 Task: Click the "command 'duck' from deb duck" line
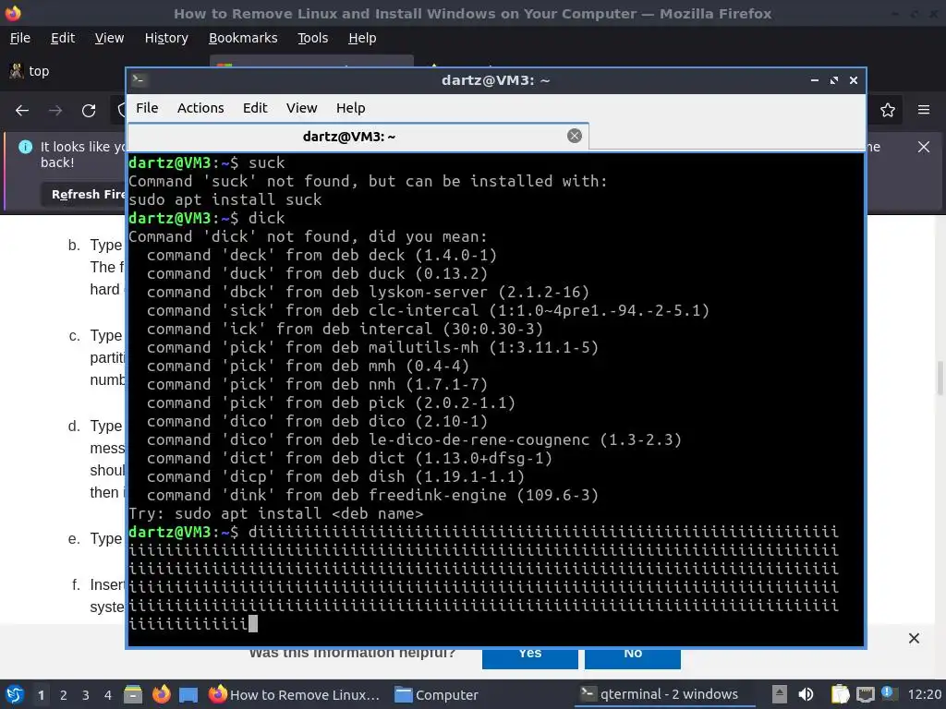click(x=317, y=273)
